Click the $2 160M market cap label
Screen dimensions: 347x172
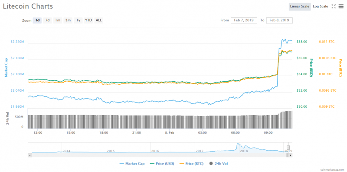point(17,58)
